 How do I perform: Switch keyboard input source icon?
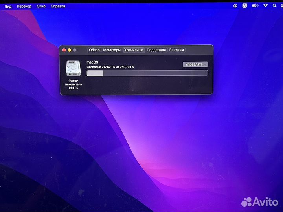(244, 6)
